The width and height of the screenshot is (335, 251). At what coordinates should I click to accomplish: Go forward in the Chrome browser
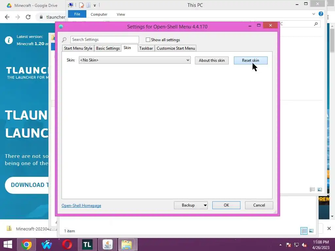[x=18, y=17]
